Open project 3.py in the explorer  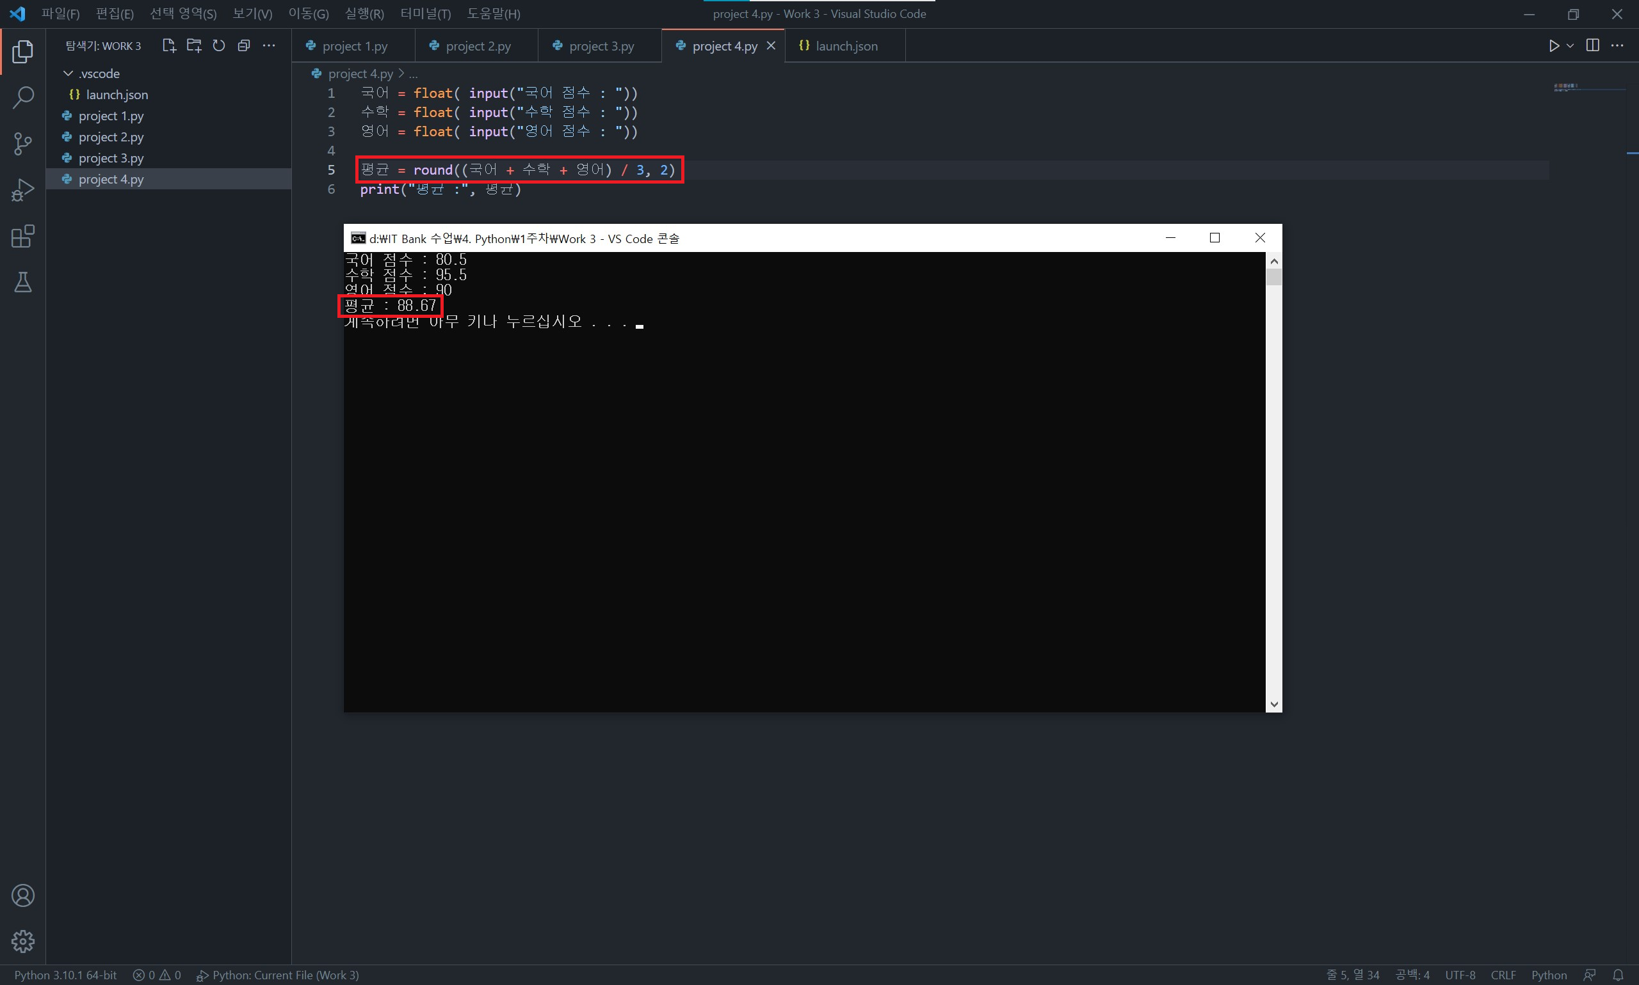(x=111, y=158)
